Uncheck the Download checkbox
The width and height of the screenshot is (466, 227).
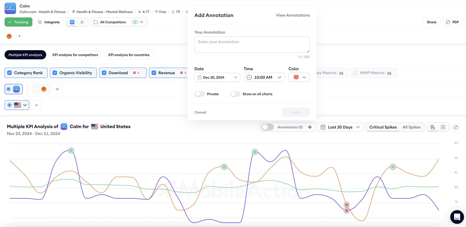(x=104, y=73)
